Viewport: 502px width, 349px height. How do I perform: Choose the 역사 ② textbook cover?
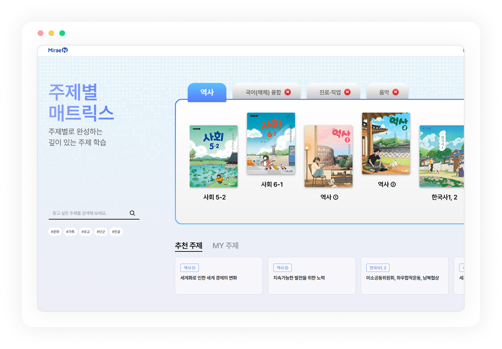coord(386,143)
